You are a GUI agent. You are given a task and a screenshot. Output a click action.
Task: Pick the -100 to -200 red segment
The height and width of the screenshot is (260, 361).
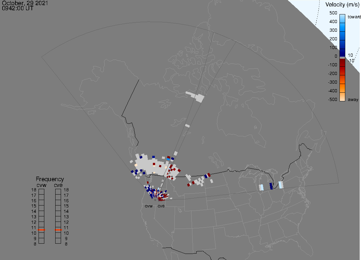click(342, 71)
